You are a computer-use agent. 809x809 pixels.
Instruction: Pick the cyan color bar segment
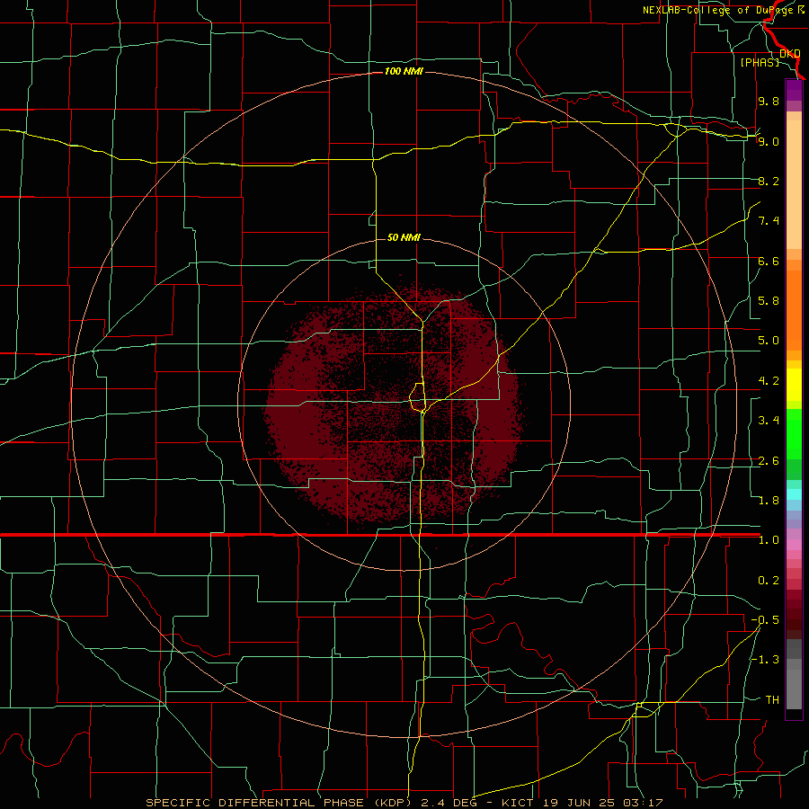pyautogui.click(x=794, y=494)
